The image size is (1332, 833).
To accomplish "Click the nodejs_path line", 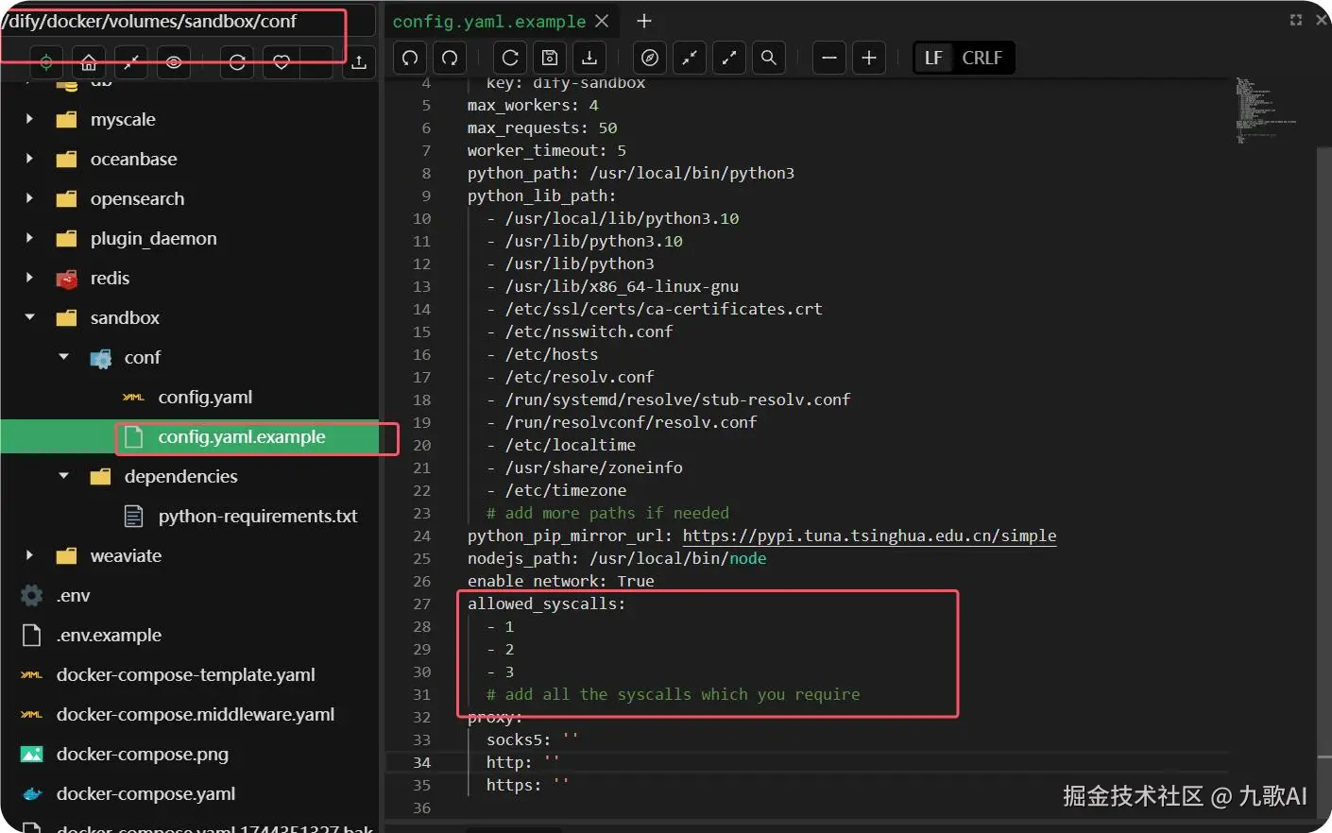I will 617,558.
